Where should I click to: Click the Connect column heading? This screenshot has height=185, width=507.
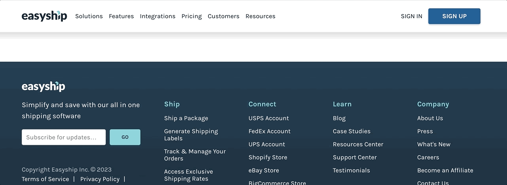coord(262,104)
